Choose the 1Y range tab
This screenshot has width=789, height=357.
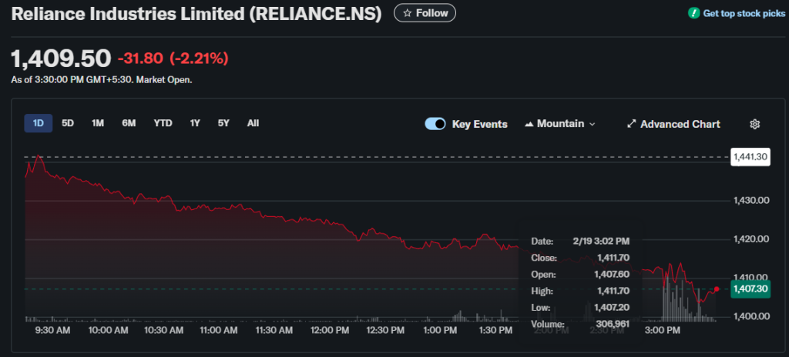pyautogui.click(x=195, y=123)
